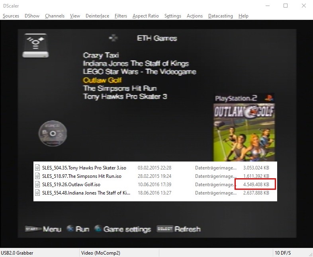Open the Filters menu
Image resolution: width=313 pixels, height=257 pixels.
(x=121, y=16)
